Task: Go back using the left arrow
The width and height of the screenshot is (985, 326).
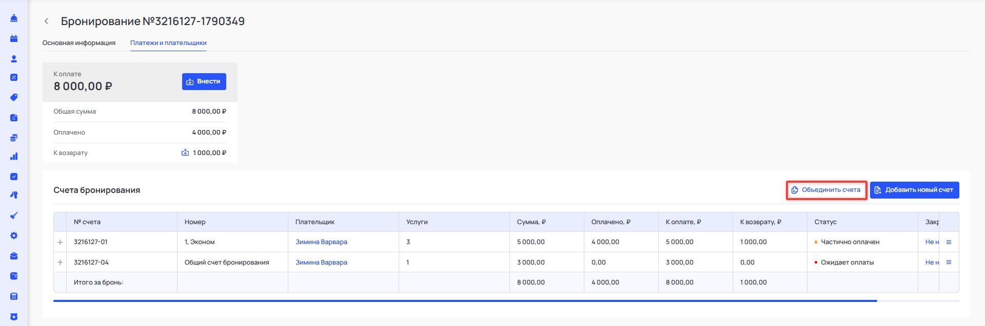Action: tap(47, 21)
